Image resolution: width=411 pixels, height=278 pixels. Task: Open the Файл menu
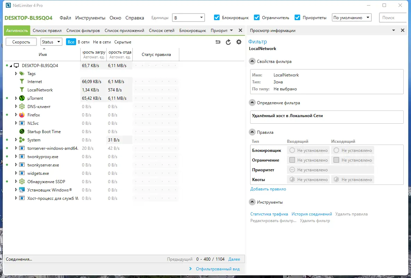point(65,18)
